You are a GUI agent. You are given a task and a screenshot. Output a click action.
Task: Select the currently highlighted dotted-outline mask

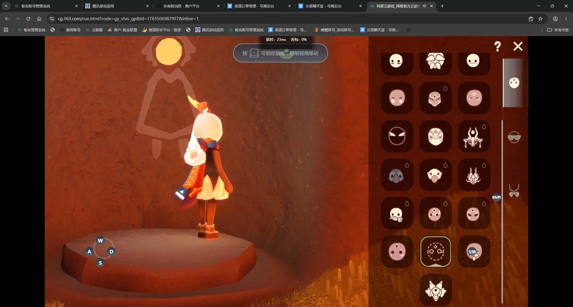coord(435,252)
